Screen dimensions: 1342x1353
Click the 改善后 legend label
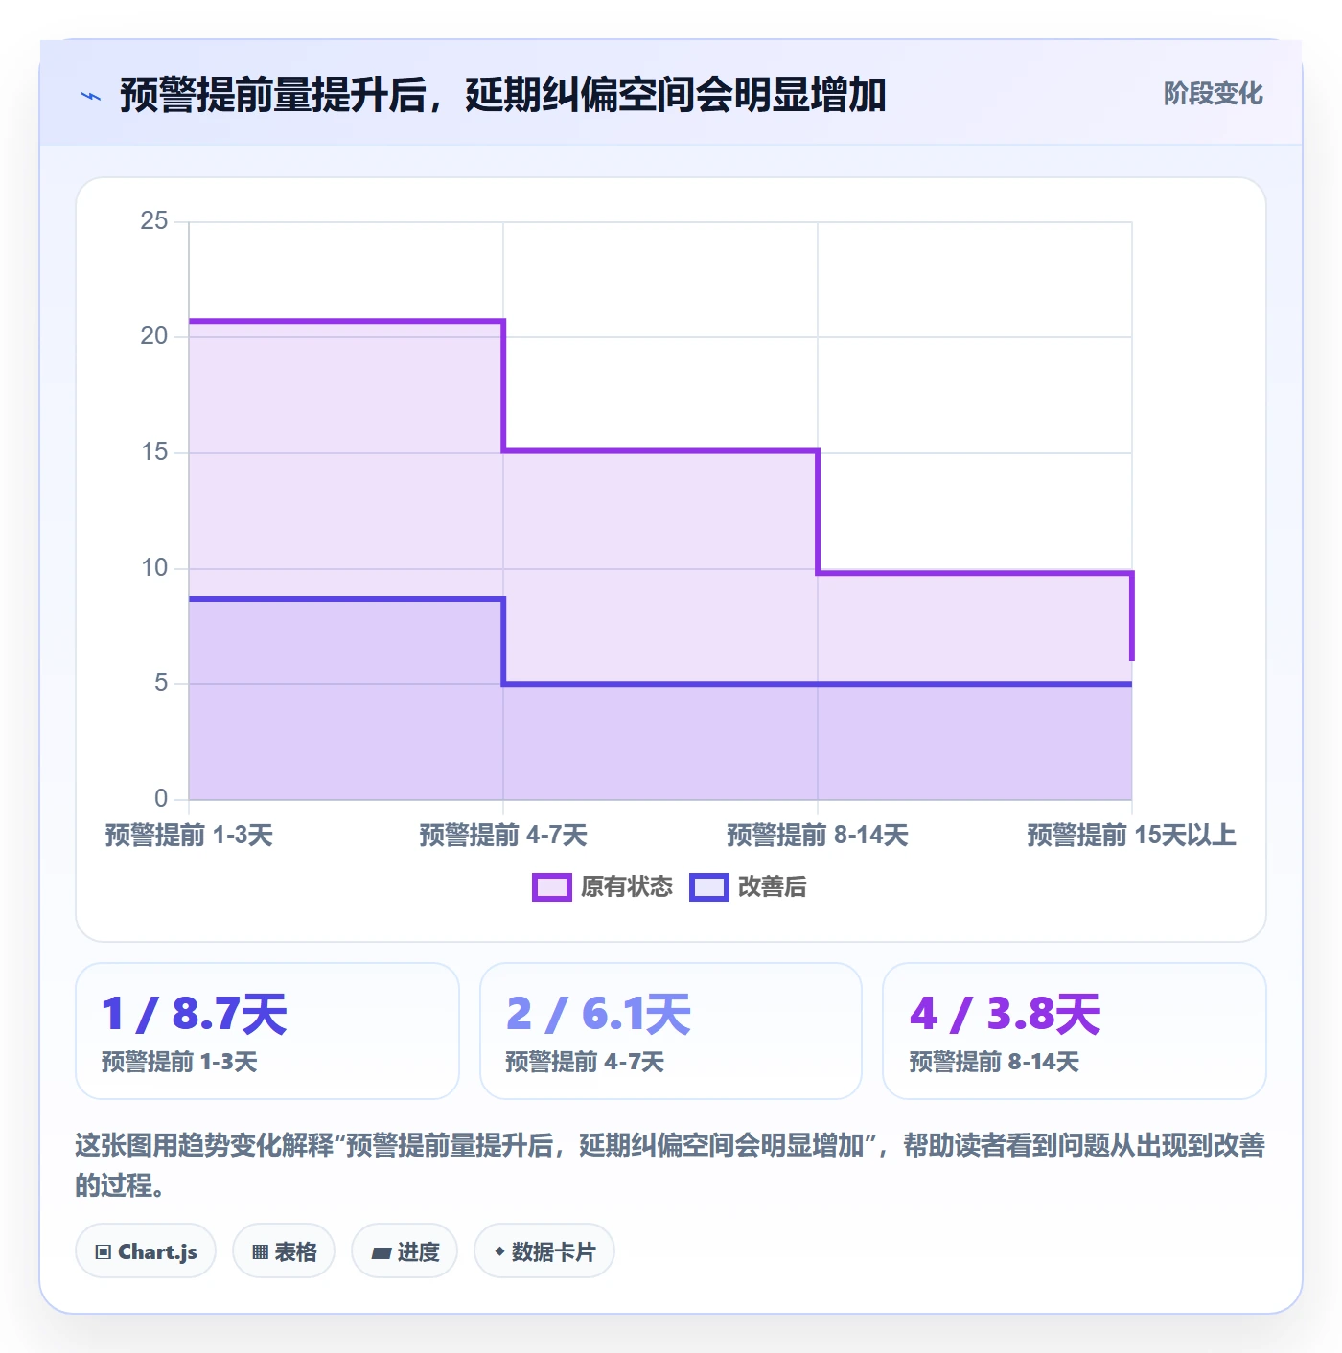point(772,887)
